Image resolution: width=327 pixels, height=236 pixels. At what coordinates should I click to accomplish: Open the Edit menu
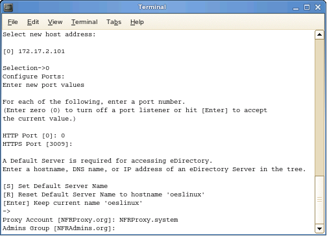coord(33,22)
